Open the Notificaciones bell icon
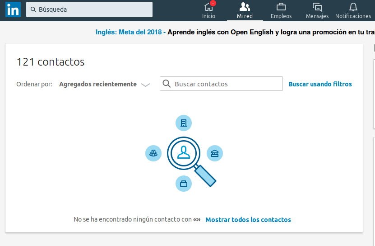This screenshot has width=375, height=246. pyautogui.click(x=353, y=7)
